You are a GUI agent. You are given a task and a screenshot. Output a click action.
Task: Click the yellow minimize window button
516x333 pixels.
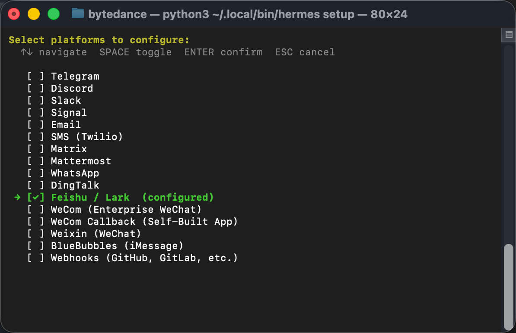click(x=34, y=14)
